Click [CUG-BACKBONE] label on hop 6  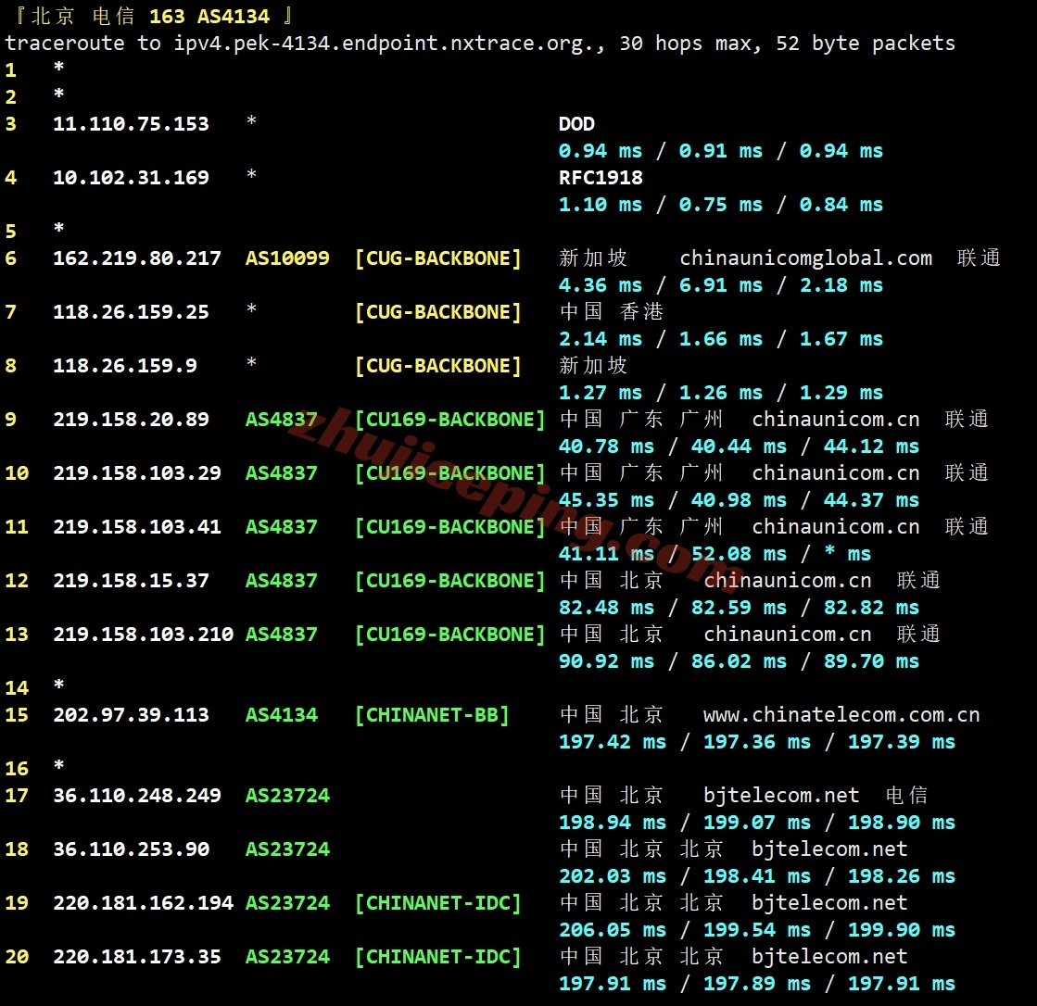437,258
